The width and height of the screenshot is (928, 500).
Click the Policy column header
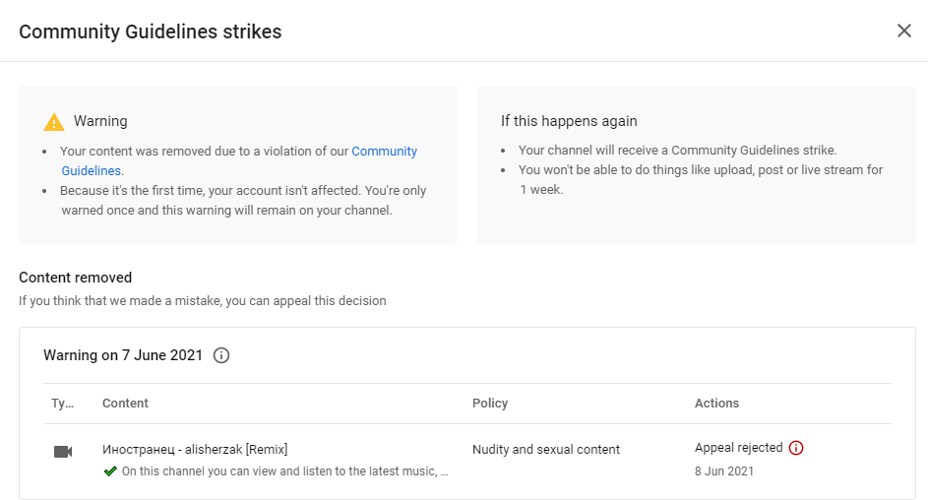tap(490, 404)
